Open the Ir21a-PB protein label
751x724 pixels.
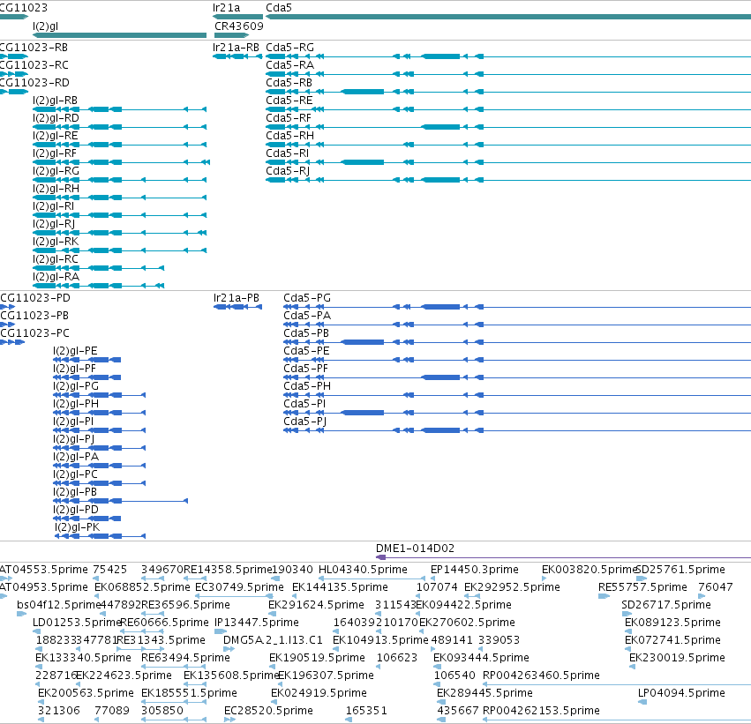(237, 298)
